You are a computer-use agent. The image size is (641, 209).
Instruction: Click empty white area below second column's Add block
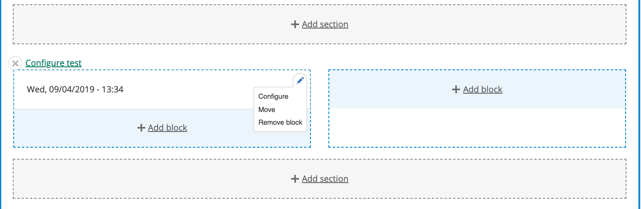[477, 128]
